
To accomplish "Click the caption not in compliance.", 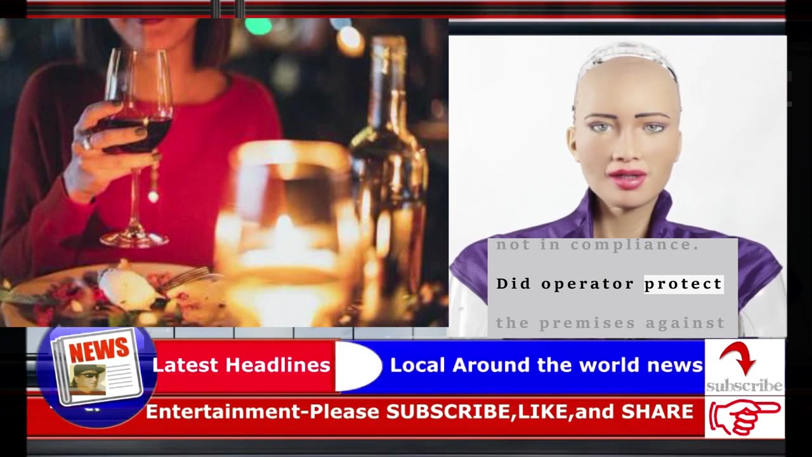I will pos(598,245).
